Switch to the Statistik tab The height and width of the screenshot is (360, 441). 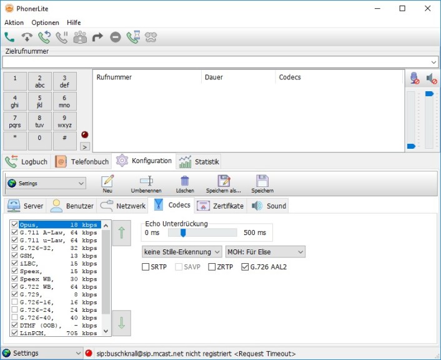(x=199, y=162)
